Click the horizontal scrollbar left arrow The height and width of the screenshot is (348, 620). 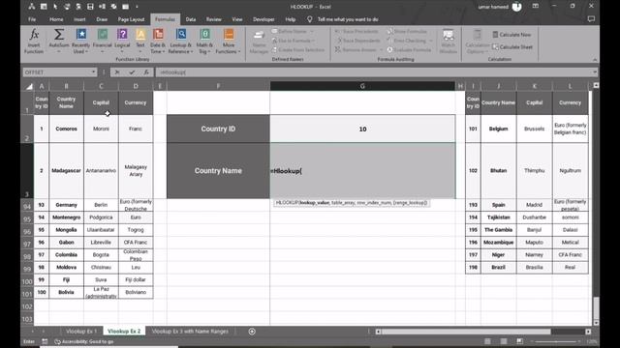[x=379, y=332]
